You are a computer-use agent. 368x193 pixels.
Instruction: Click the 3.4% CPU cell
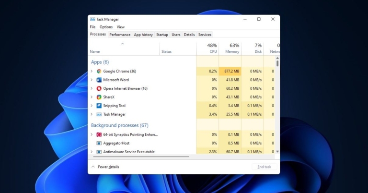[207, 114]
